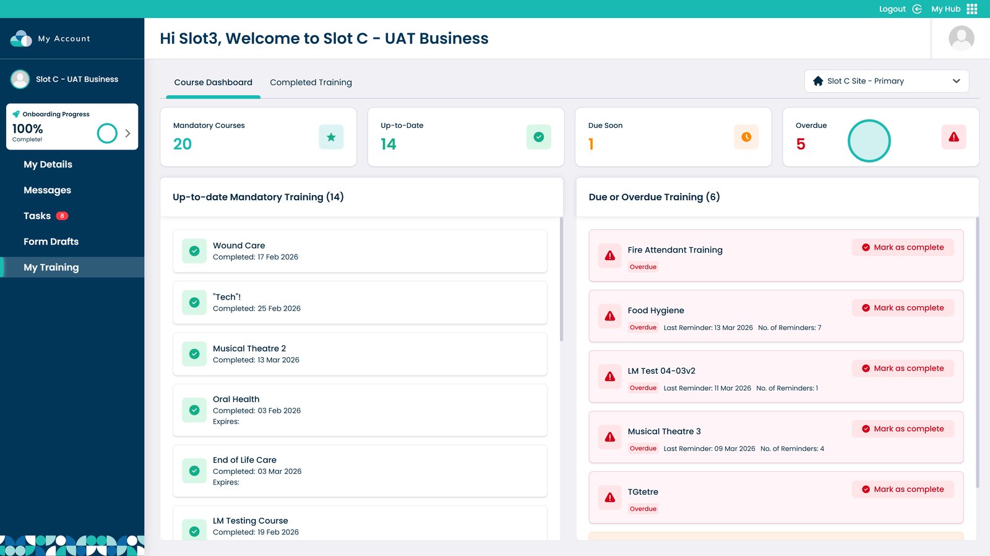Switch to the Completed Training tab
Screen dimensions: 990x556
tap(311, 82)
